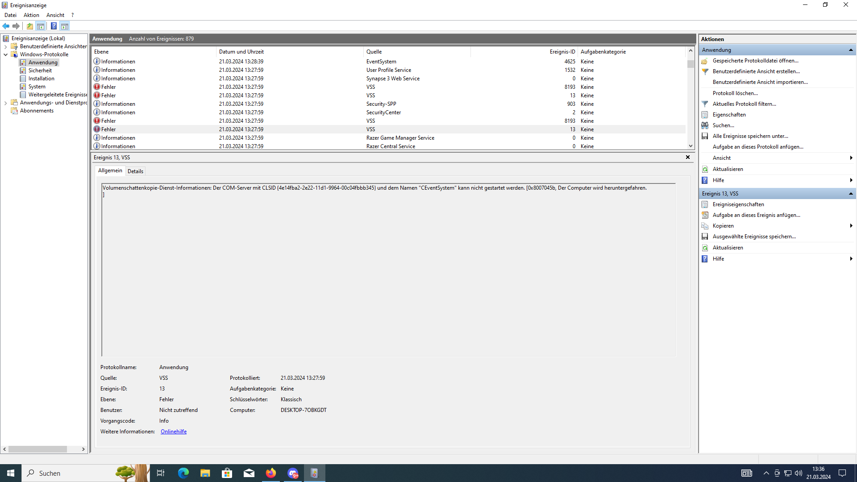This screenshot has height=482, width=857.
Task: Collapse the Windows-Protokolle tree node
Action: tap(5, 54)
